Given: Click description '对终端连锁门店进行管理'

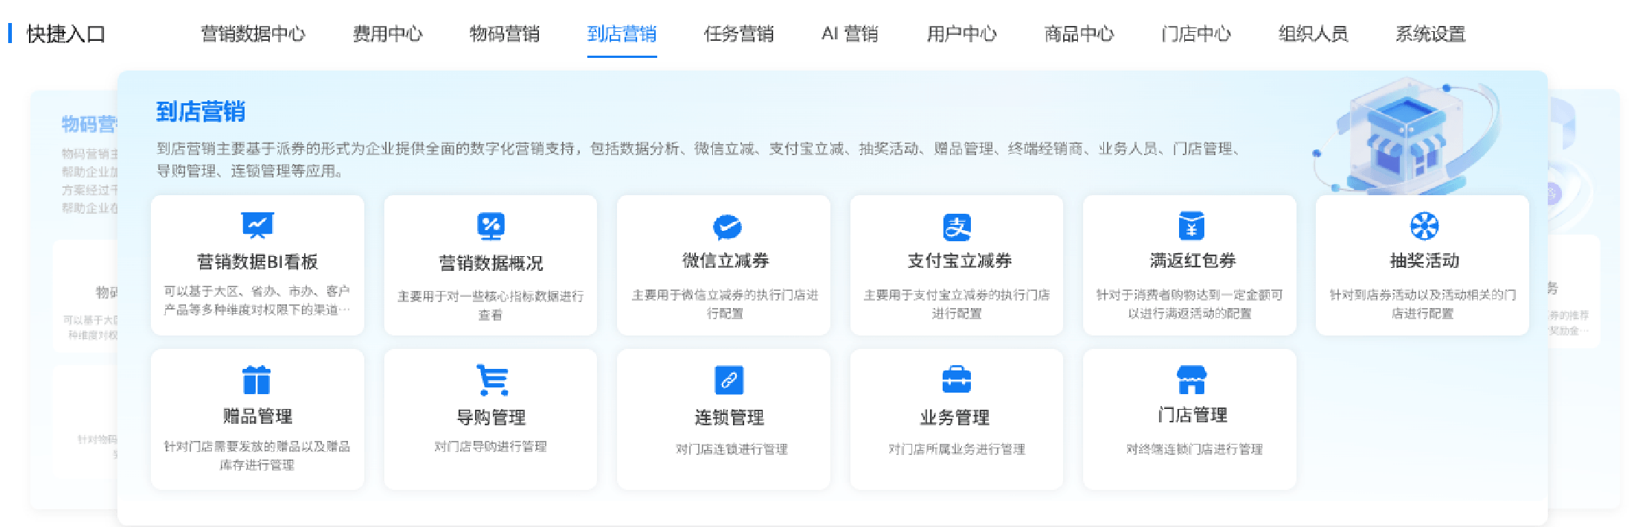Looking at the screenshot, I should click(x=1195, y=450).
